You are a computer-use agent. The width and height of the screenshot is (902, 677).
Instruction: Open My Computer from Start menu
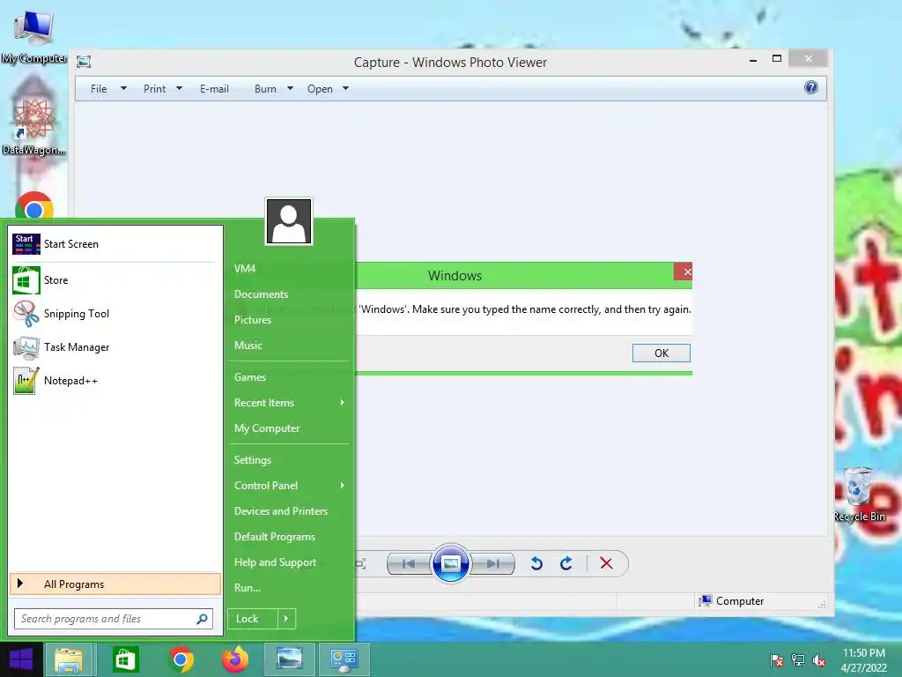click(267, 428)
